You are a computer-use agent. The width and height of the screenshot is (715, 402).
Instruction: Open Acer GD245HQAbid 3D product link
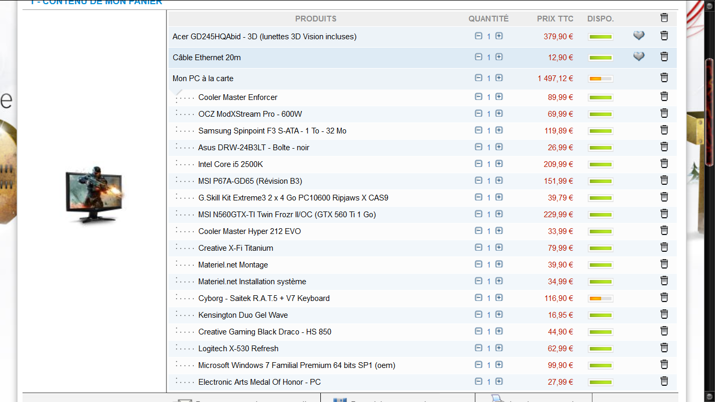[264, 37]
